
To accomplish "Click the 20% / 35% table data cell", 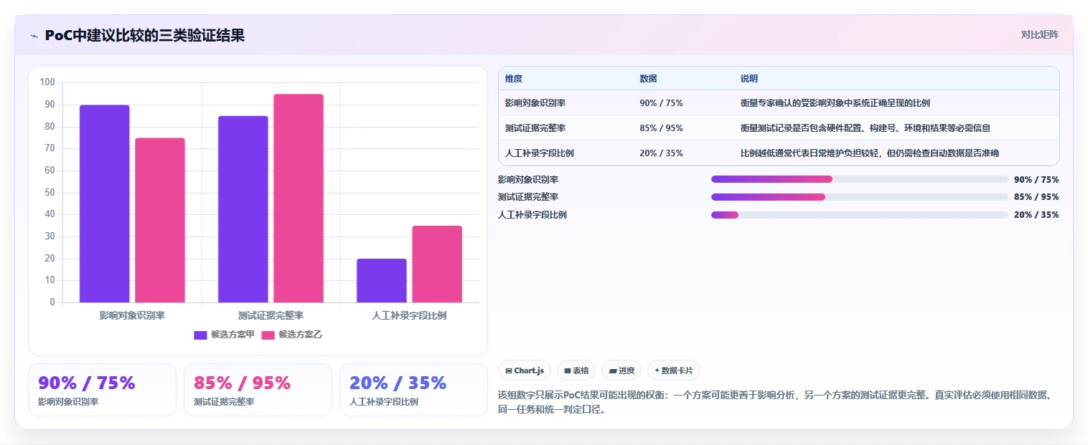I will click(x=661, y=153).
